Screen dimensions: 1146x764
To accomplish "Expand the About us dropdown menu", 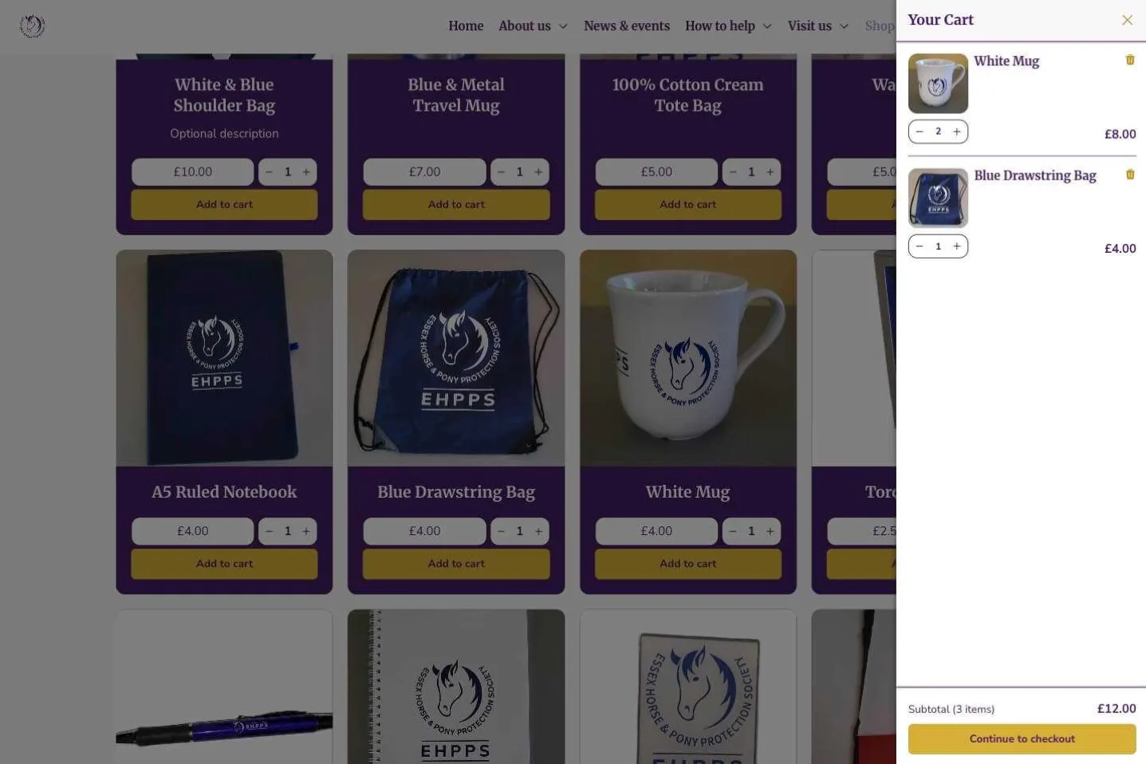I will 533,26.
